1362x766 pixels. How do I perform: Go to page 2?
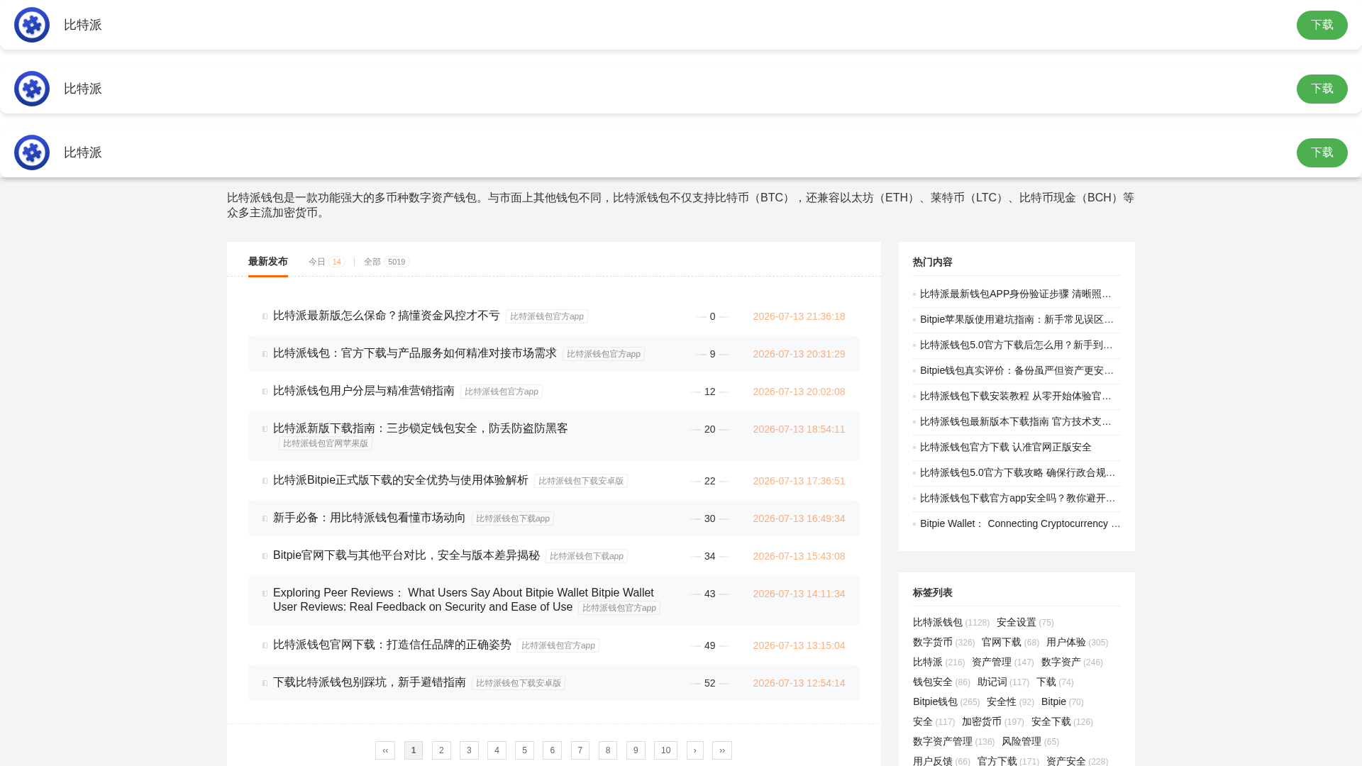point(441,750)
